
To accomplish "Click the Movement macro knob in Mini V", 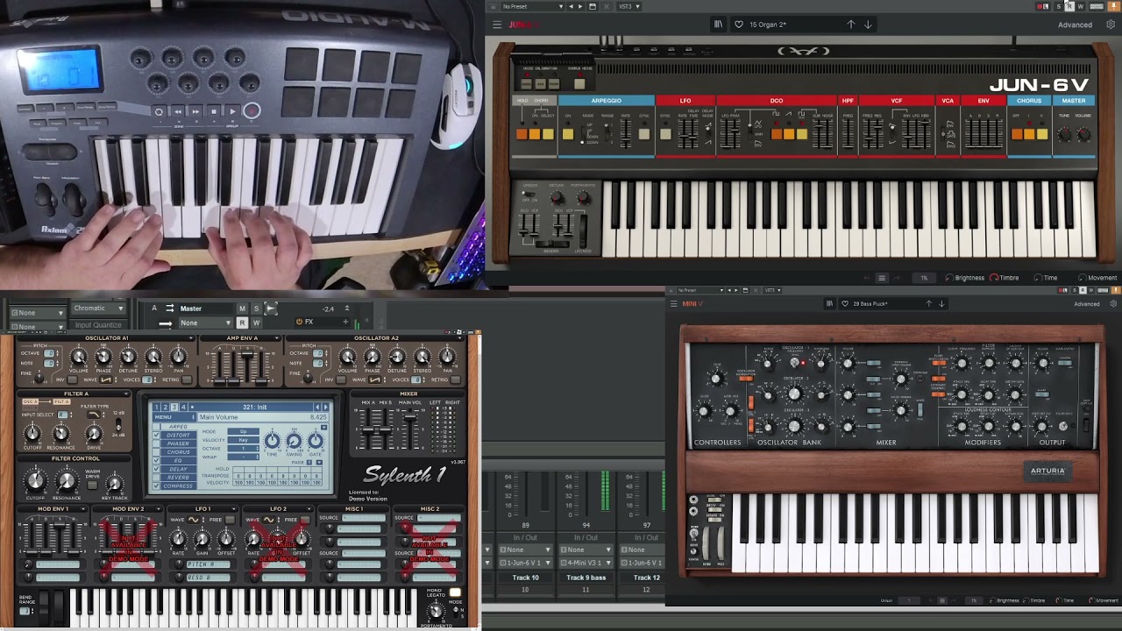I will coord(1091,600).
